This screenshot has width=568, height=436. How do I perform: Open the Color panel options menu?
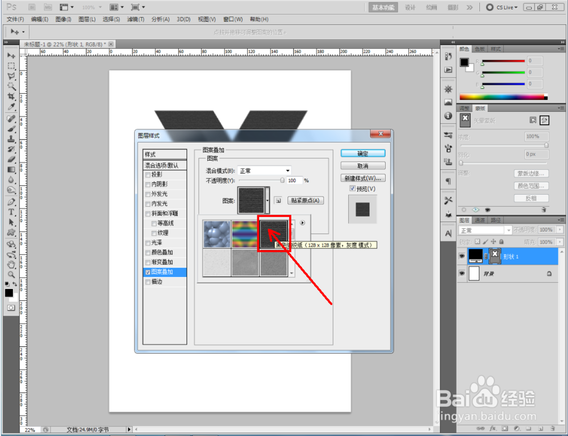(561, 48)
